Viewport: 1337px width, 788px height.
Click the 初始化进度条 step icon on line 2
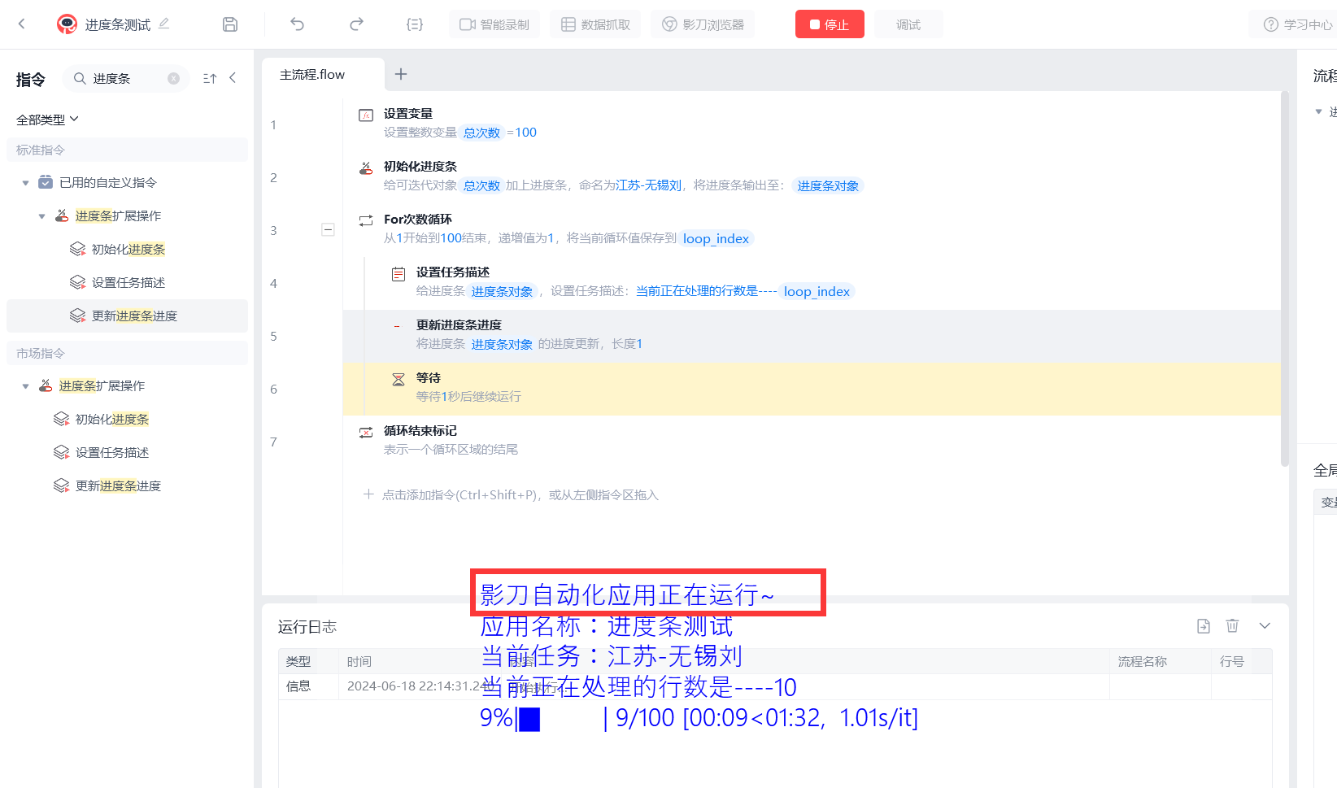click(366, 168)
